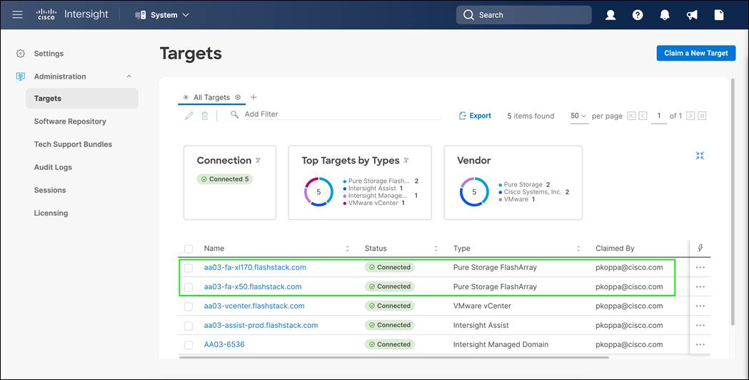Select checkbox for aa03-fa-xl170.flashstack.com
Viewport: 749px width, 380px height.
pos(188,268)
